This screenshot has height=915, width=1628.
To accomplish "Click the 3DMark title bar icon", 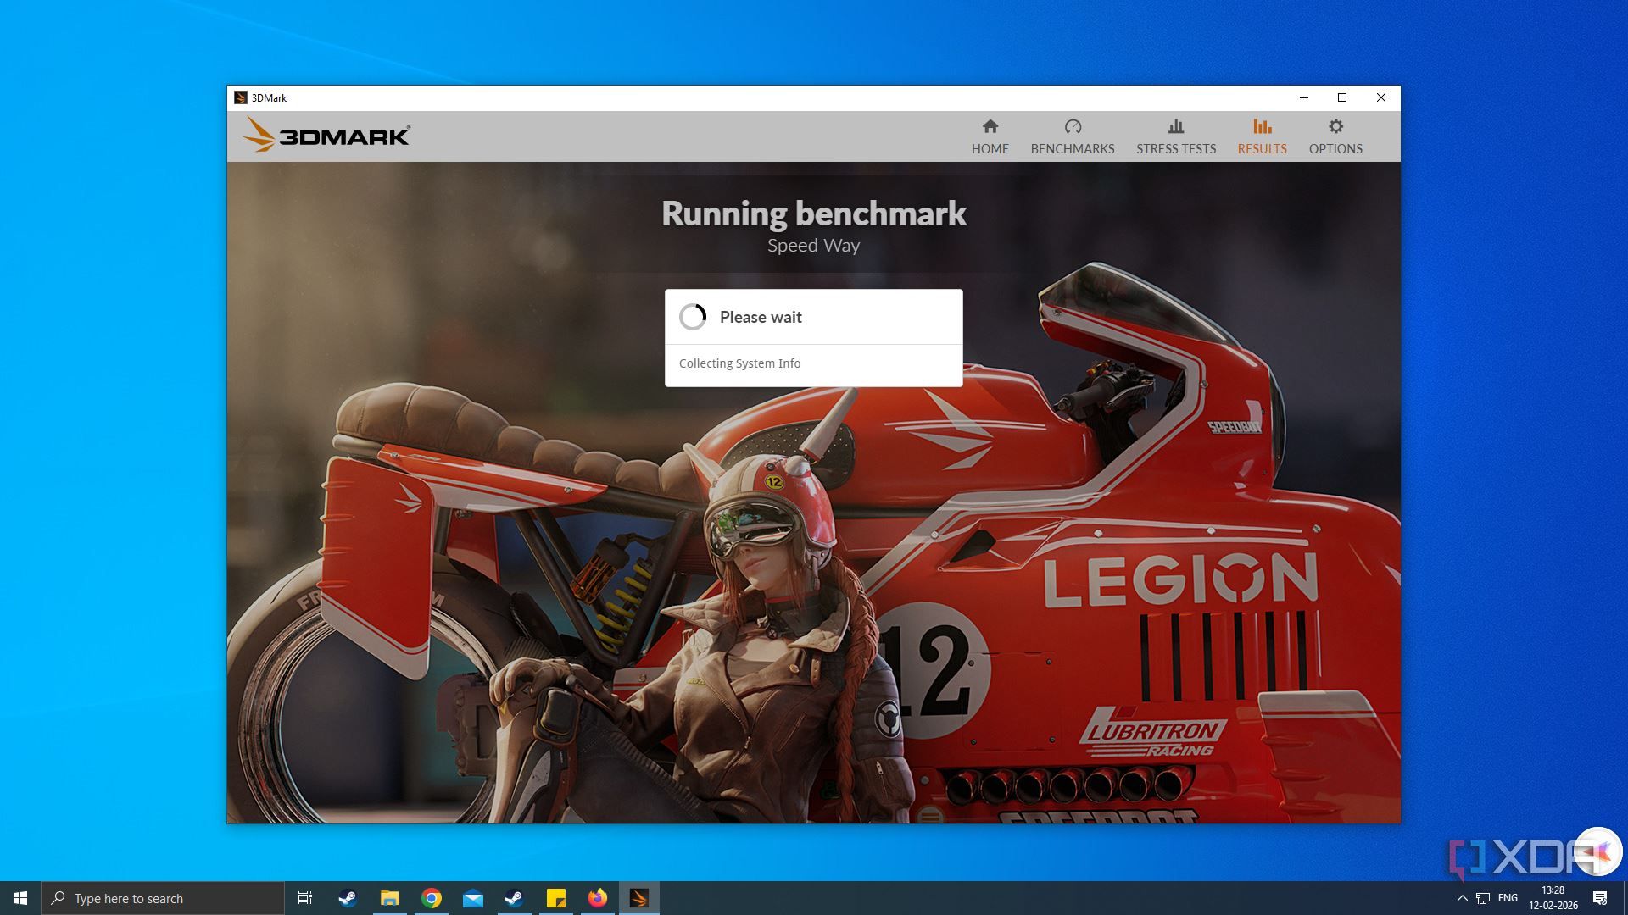I will pyautogui.click(x=241, y=97).
